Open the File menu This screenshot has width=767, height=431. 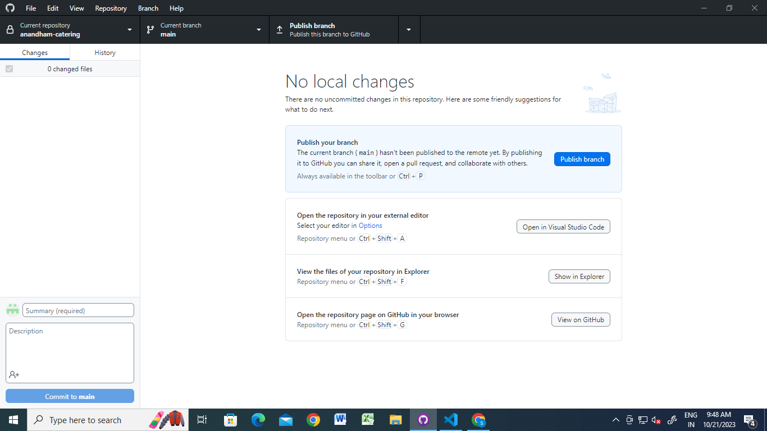[31, 8]
